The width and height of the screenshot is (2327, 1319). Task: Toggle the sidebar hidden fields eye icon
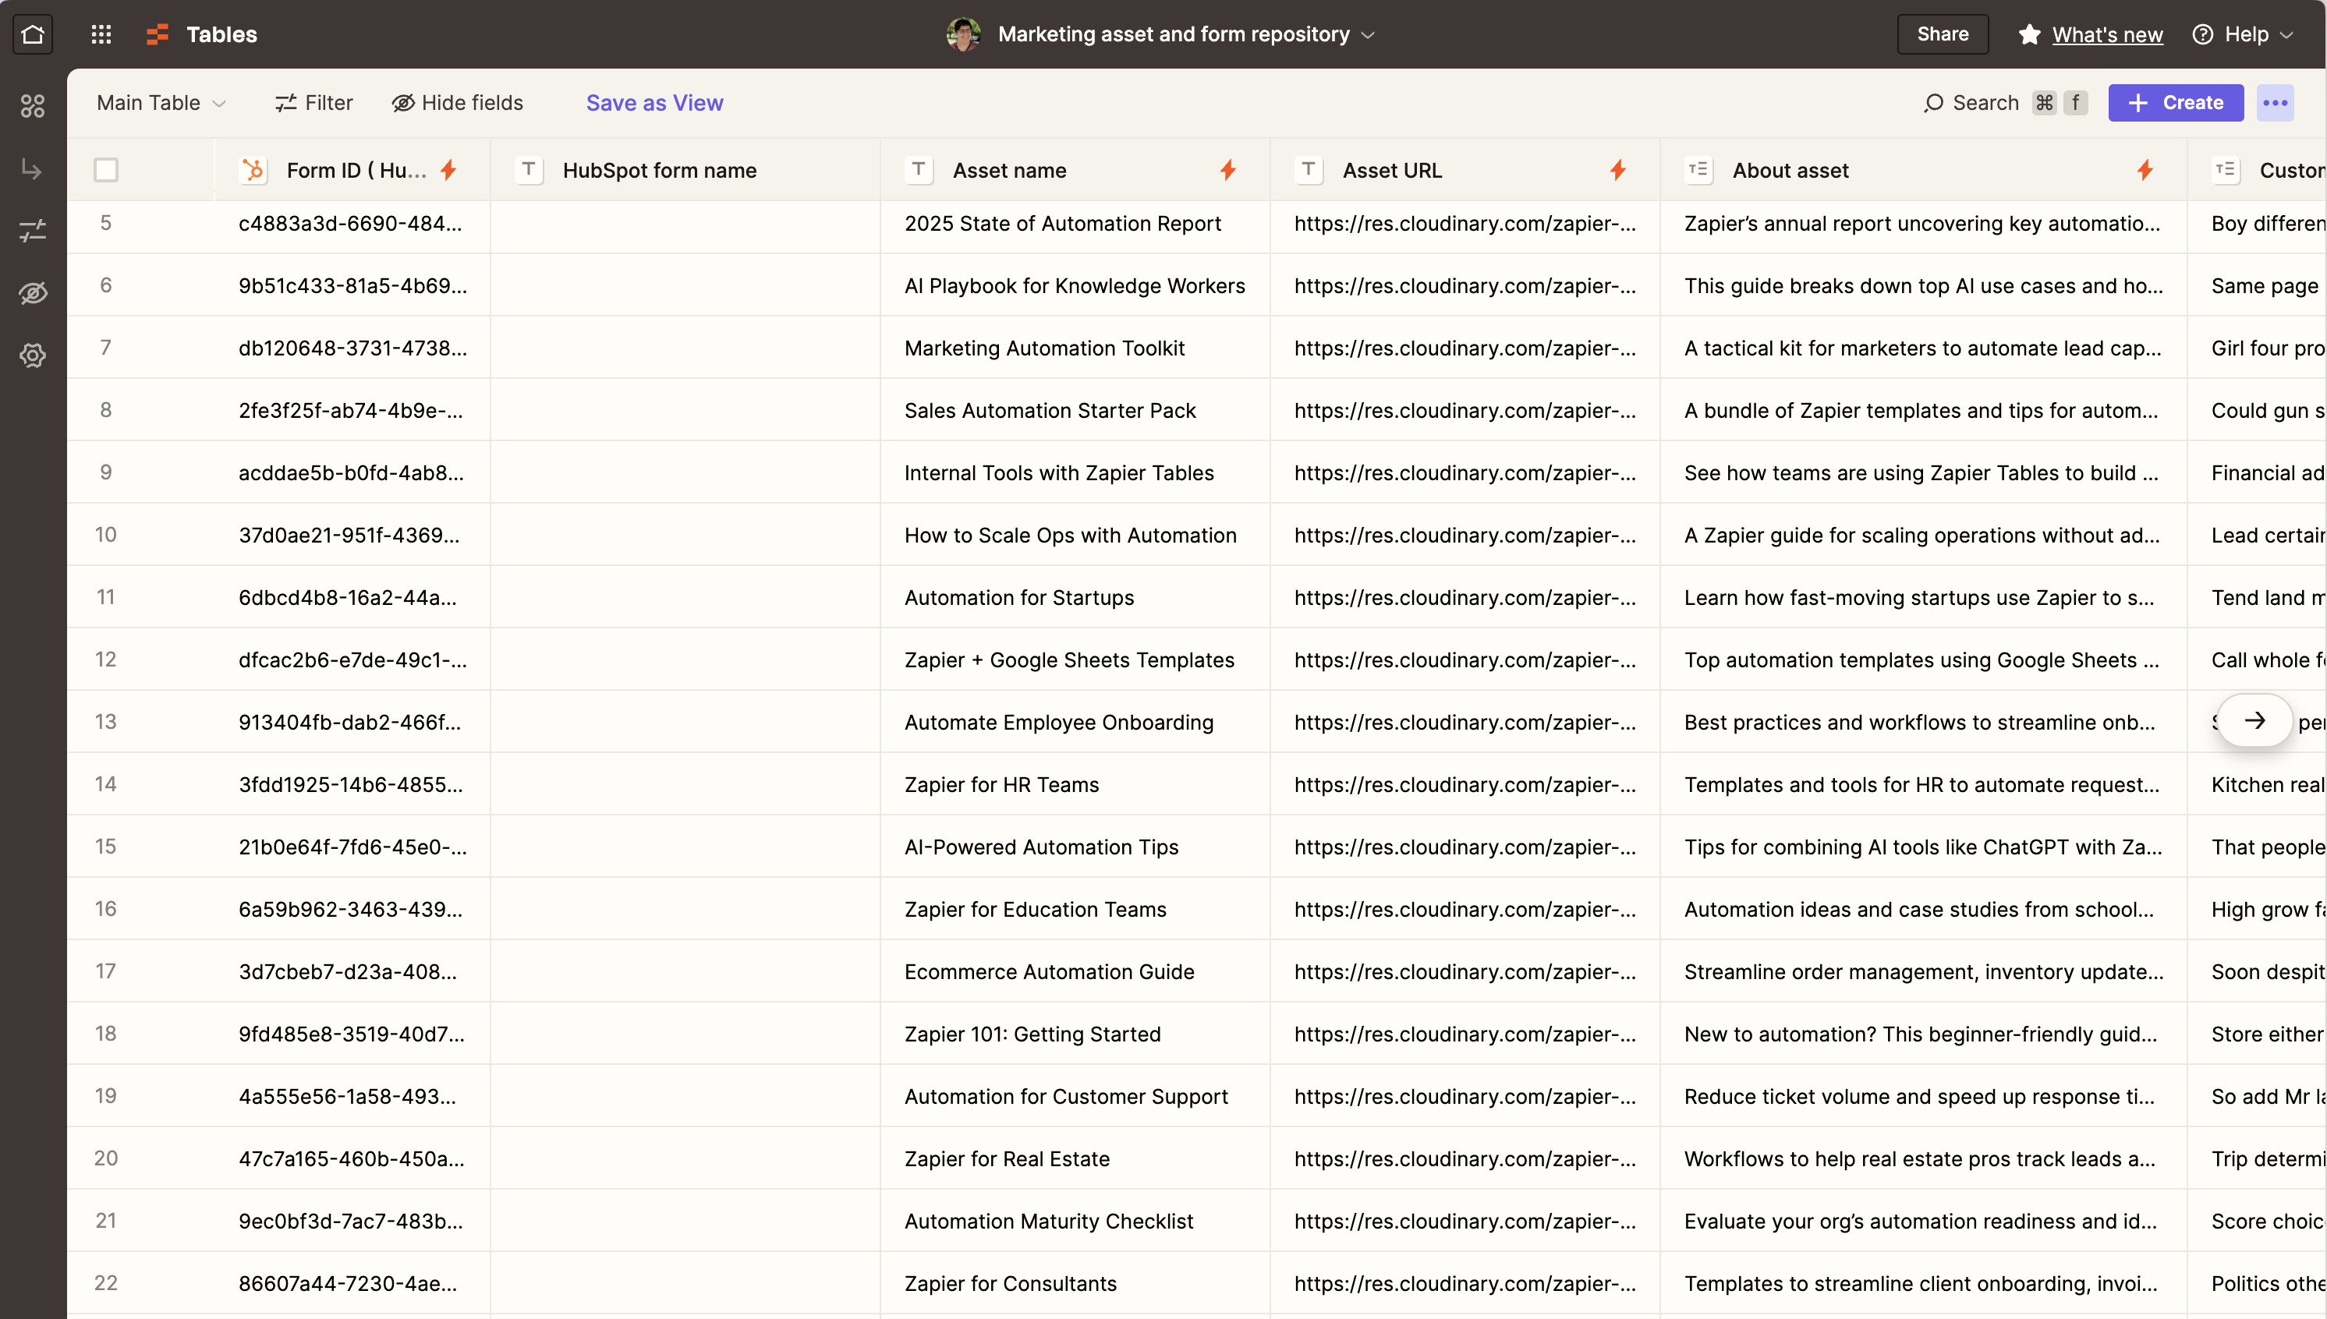tap(33, 294)
